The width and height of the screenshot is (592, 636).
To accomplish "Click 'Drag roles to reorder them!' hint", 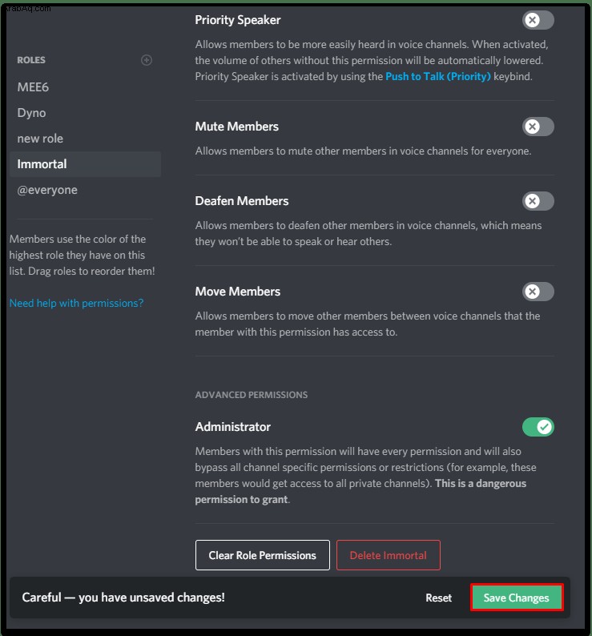I will (91, 271).
